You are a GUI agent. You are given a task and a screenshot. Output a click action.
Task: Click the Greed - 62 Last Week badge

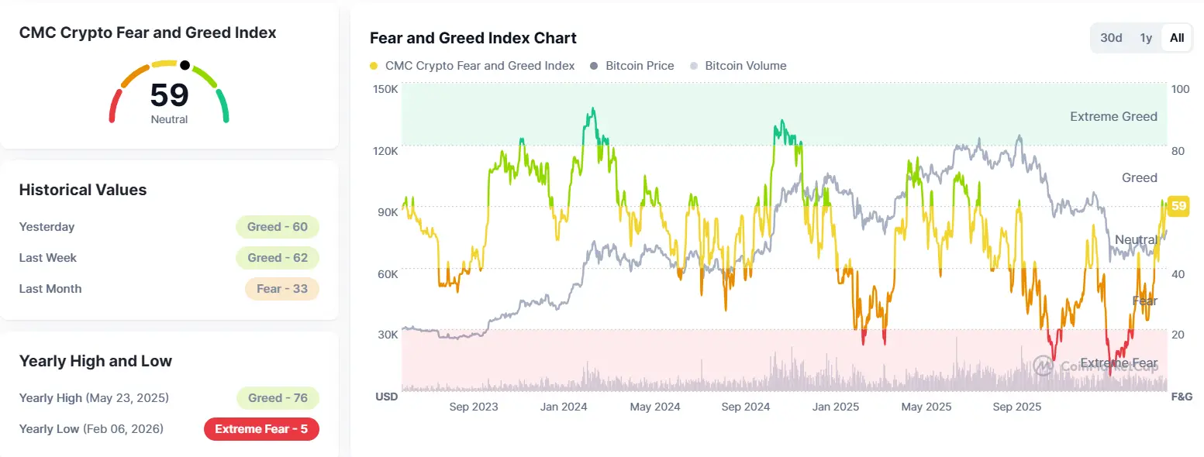tap(278, 258)
